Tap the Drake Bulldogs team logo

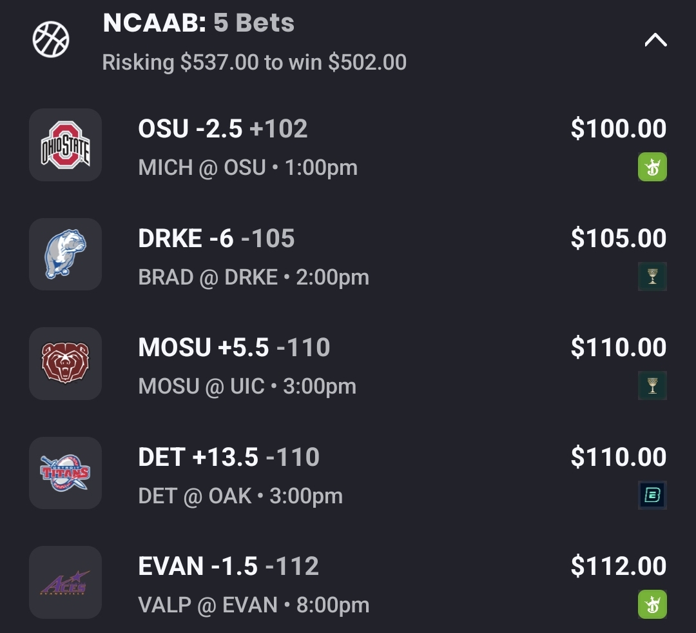[x=65, y=254]
